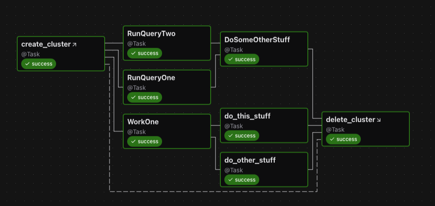Click the setup arrow icon beside create_cluster
This screenshot has width=435, height=206.
[75, 45]
